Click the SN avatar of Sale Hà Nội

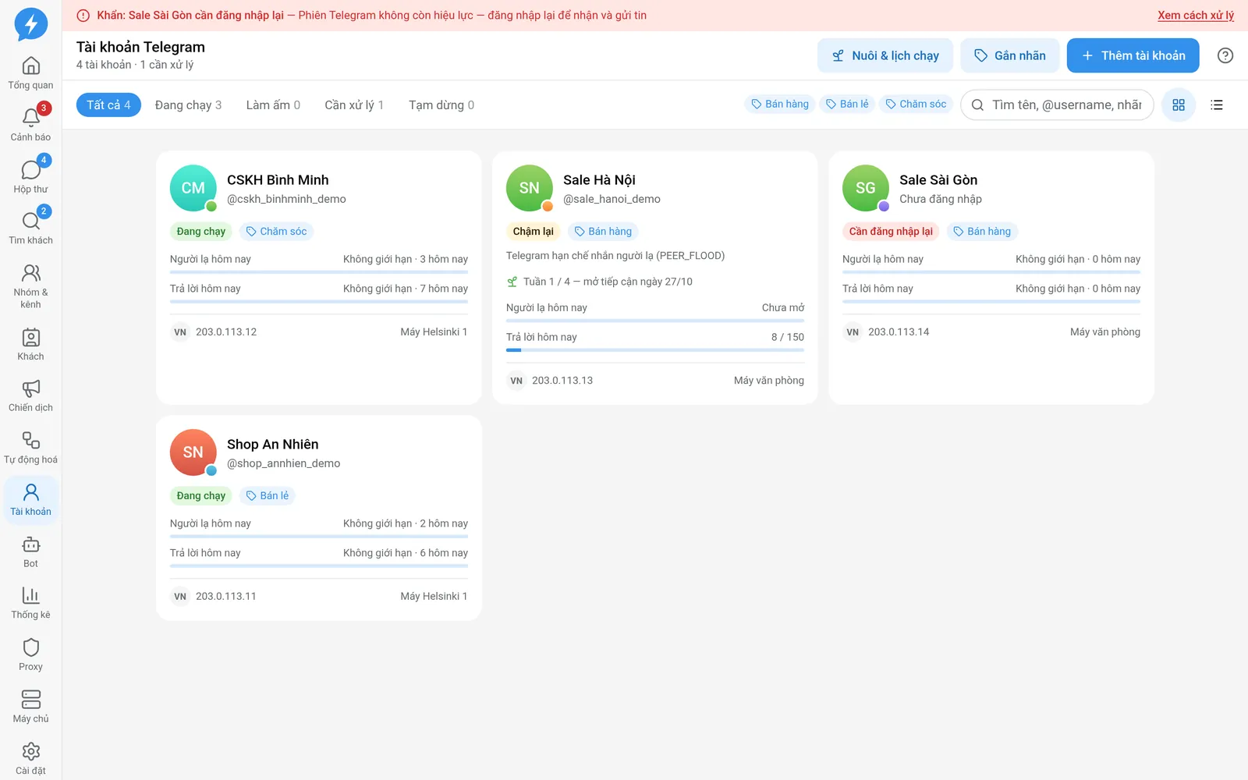coord(530,188)
